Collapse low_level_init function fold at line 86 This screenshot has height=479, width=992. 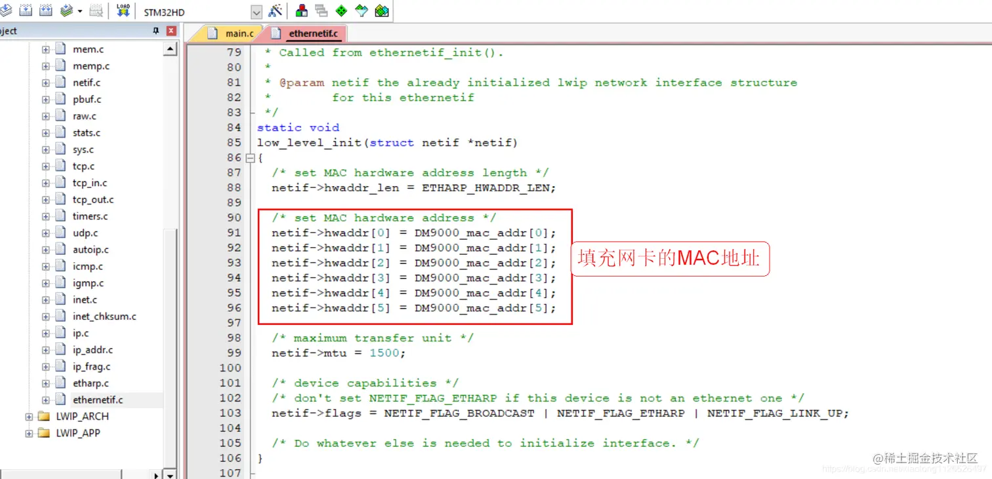tap(250, 158)
